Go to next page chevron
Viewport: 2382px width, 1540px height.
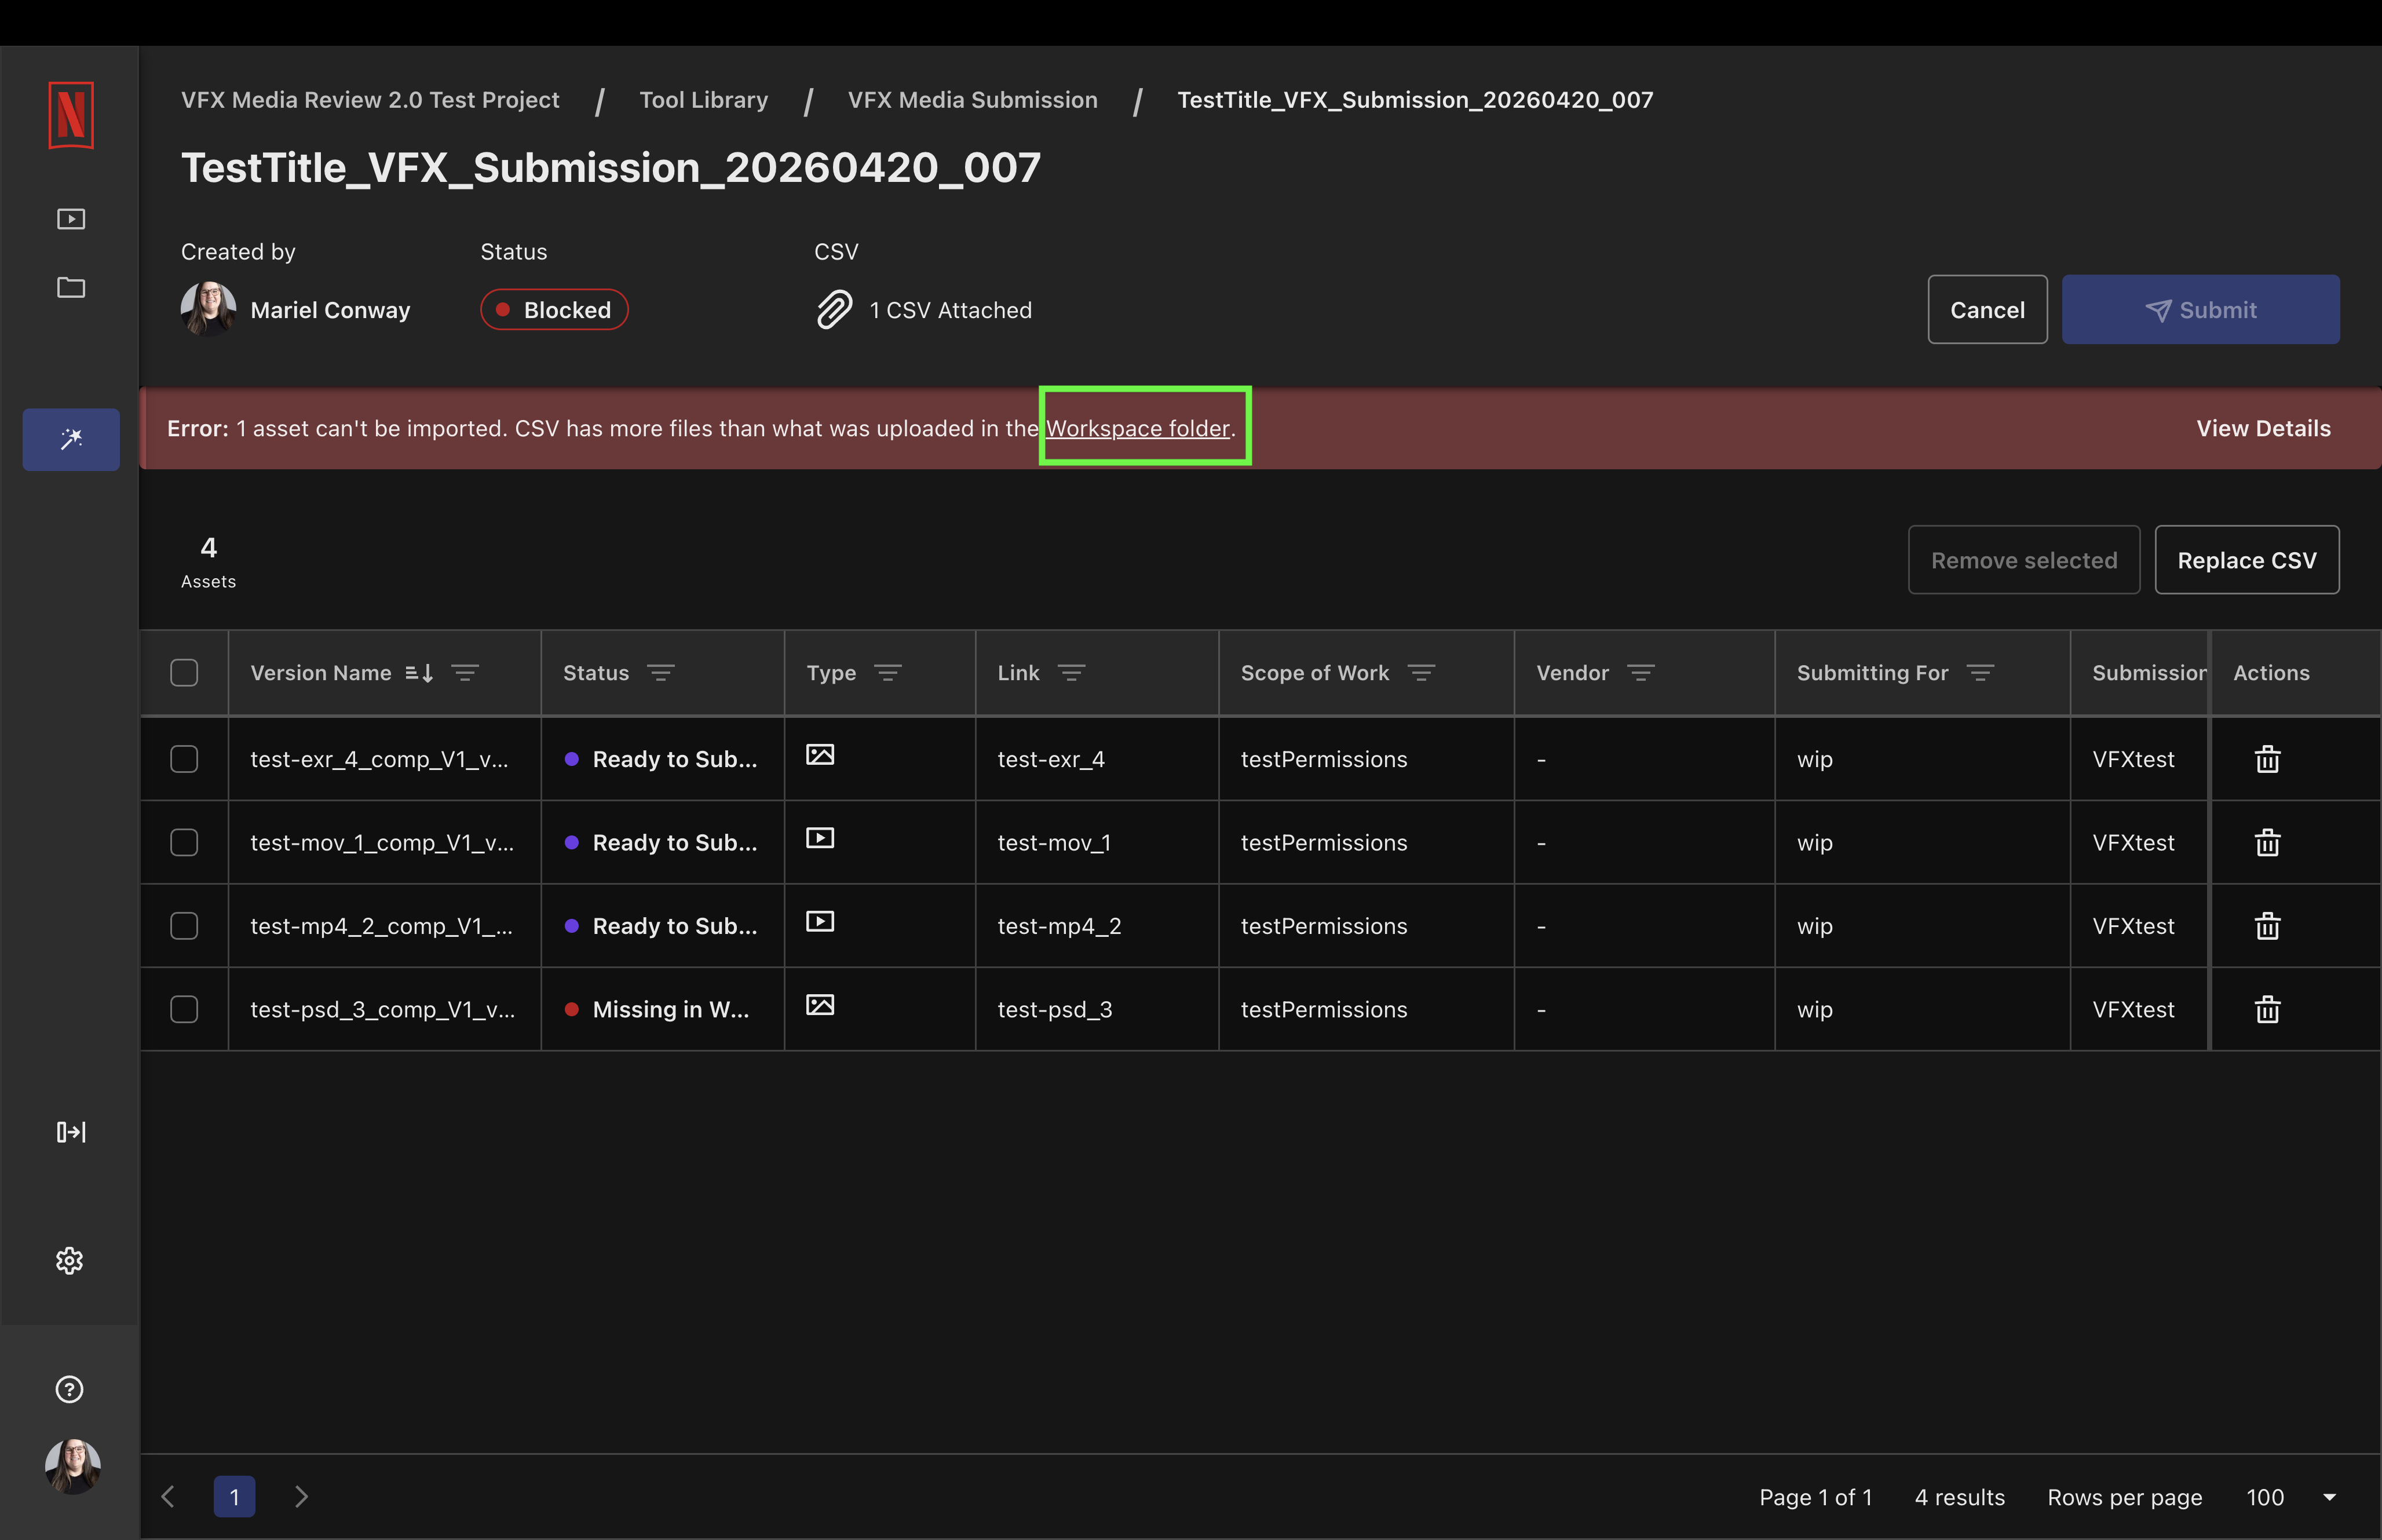[x=301, y=1497]
